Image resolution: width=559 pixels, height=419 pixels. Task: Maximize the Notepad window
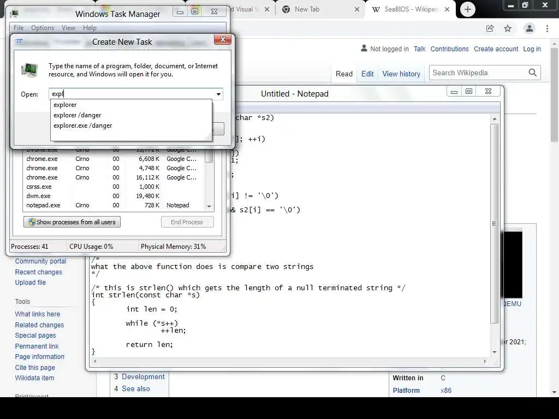[x=469, y=92]
